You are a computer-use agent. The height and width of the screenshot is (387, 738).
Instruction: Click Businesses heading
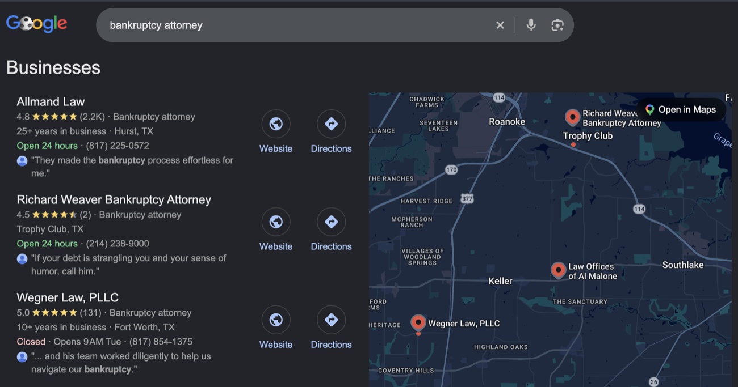53,67
